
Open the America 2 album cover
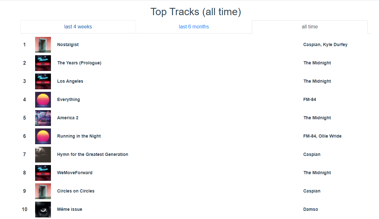coord(43,118)
